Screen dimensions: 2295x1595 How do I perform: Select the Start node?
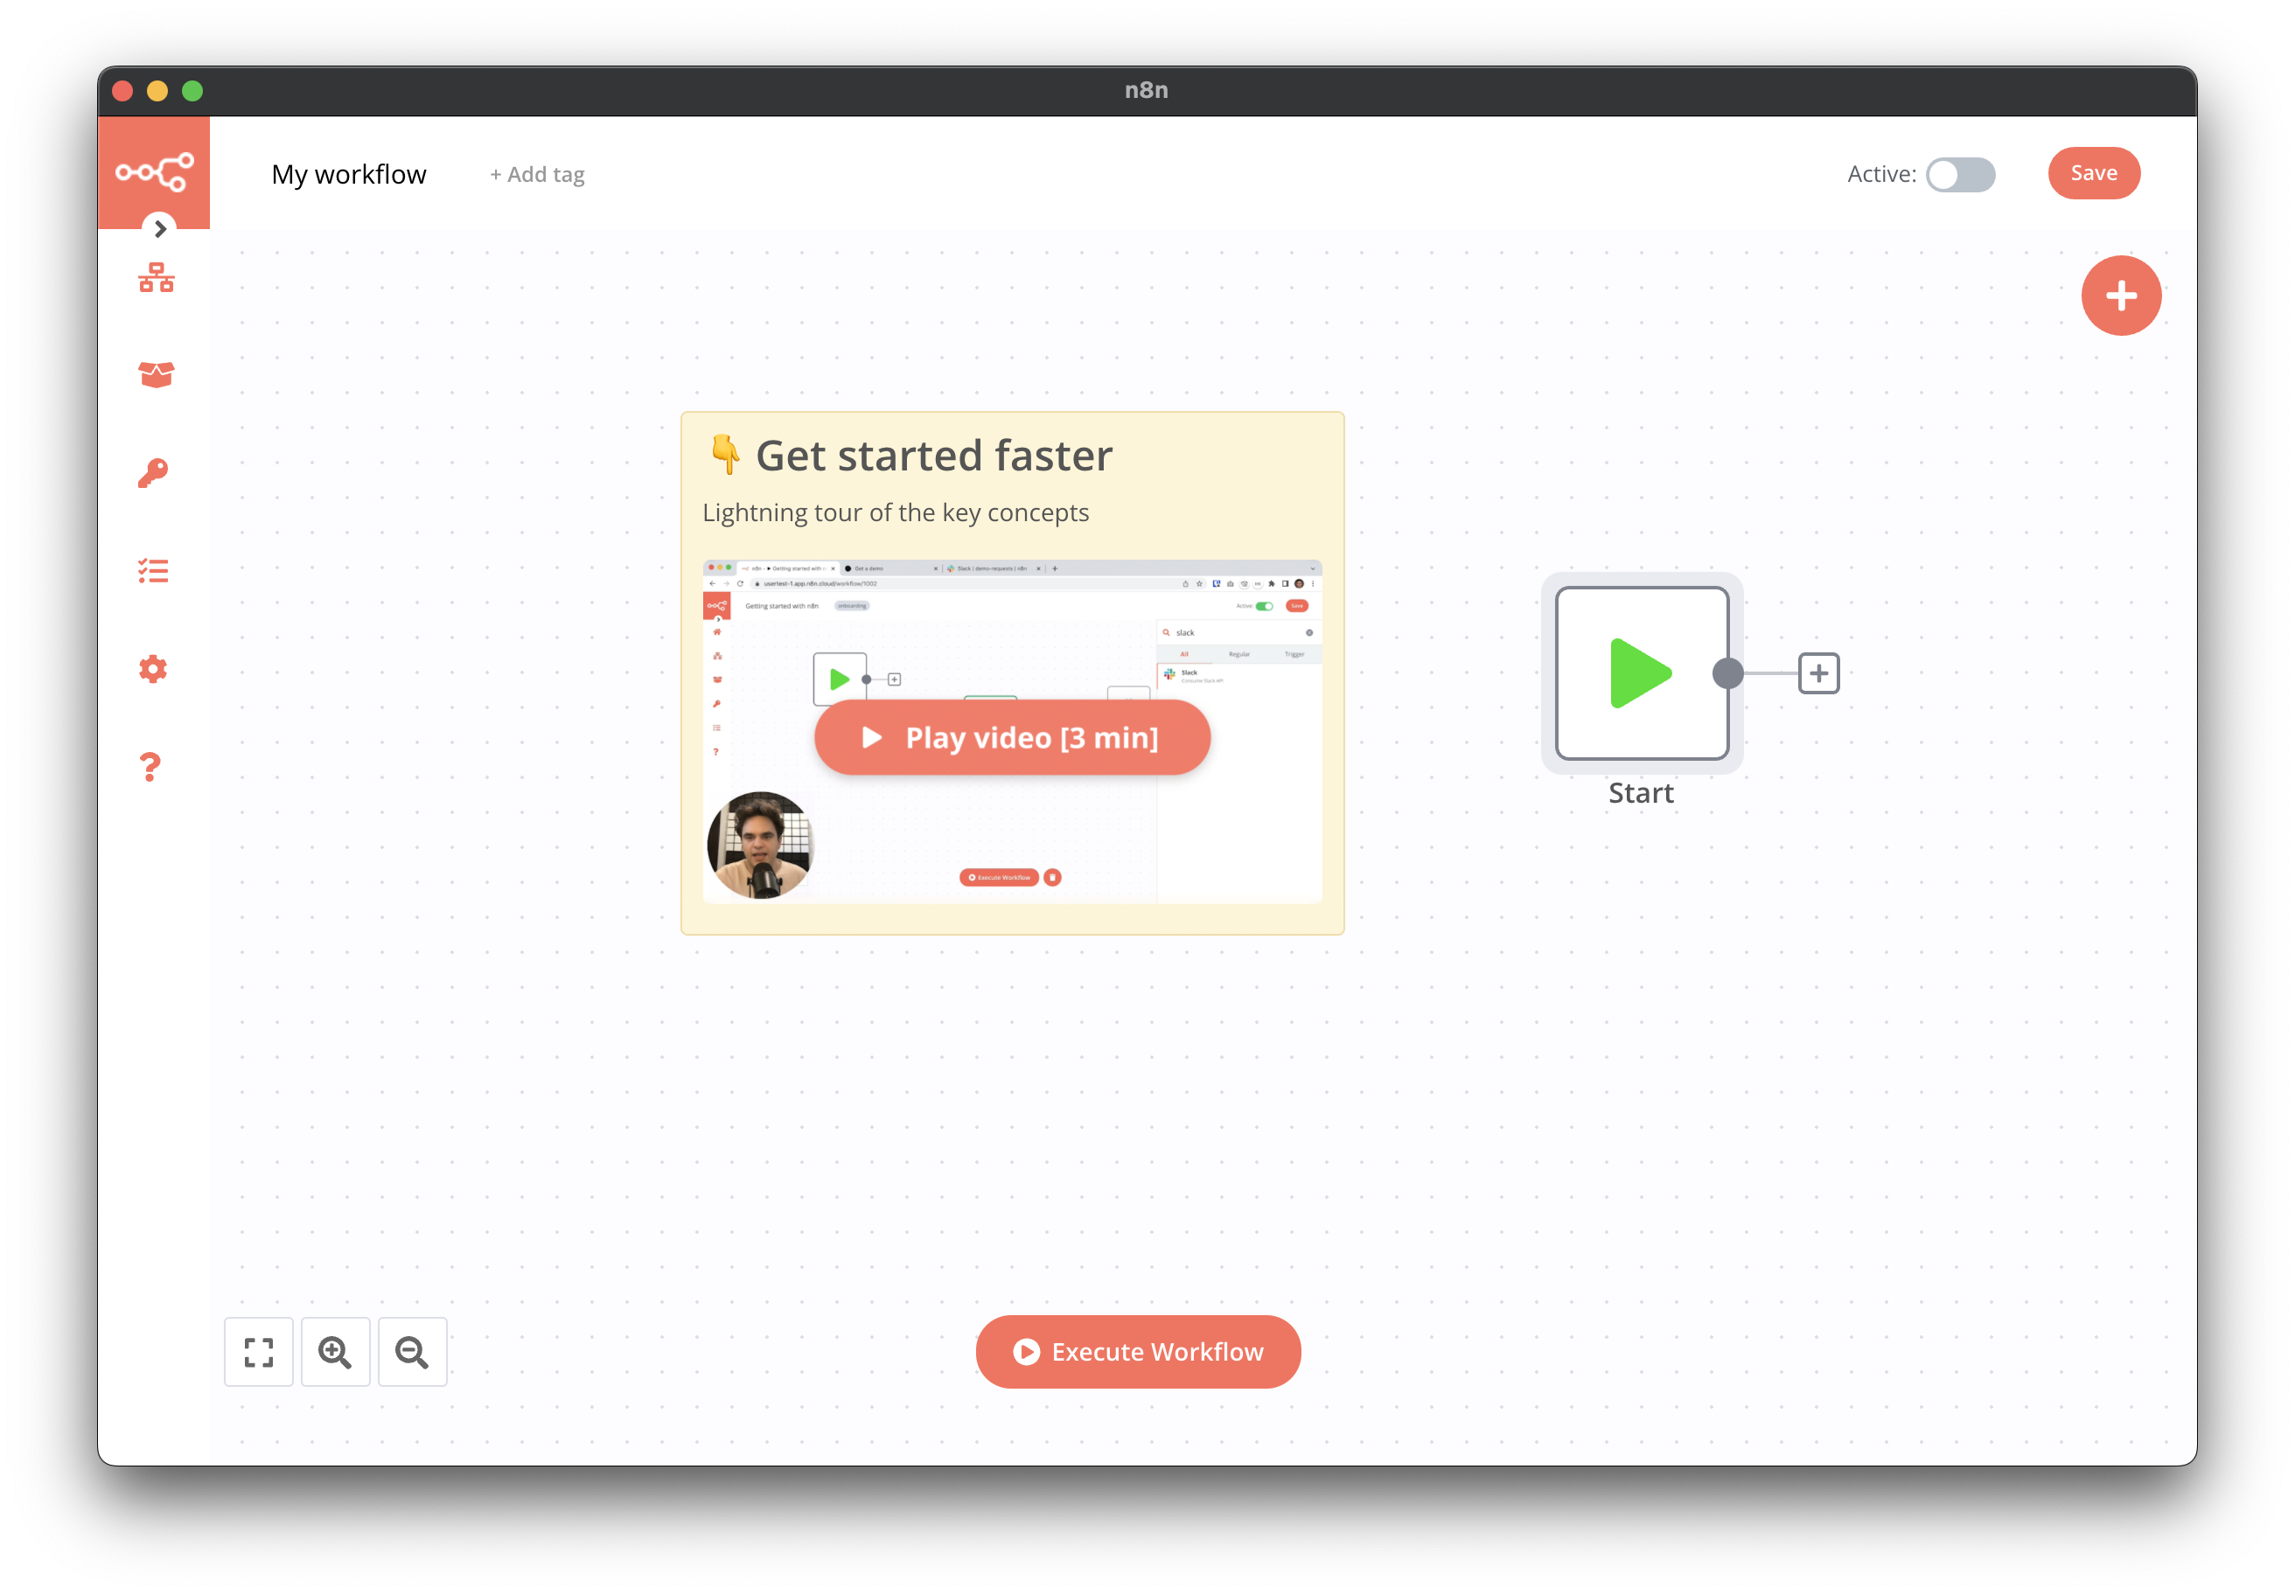tap(1642, 673)
